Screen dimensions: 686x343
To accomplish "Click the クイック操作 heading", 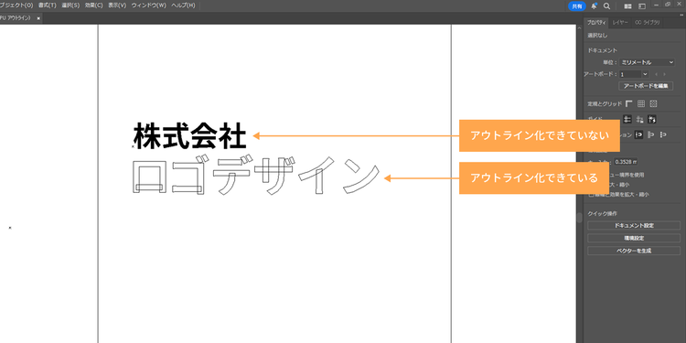I will 602,213.
